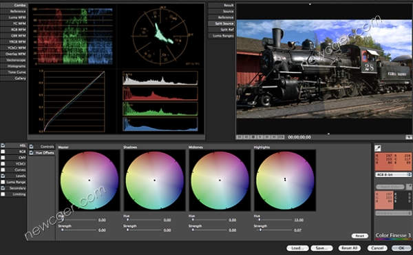Screen dimensions: 413x255
Task: Enable the RGB correction checkbox
Action: click(3, 152)
